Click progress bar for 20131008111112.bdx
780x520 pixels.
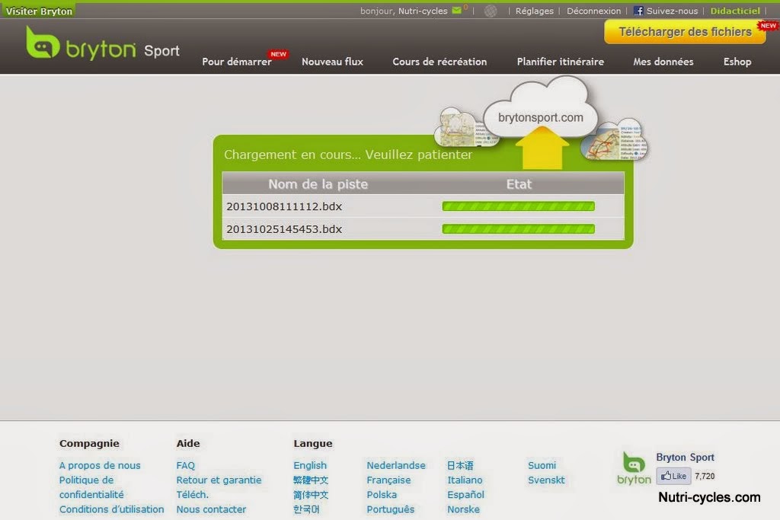(518, 206)
